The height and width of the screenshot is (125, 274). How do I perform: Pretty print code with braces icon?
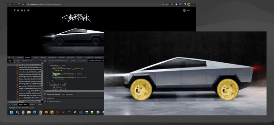click(x=45, y=101)
